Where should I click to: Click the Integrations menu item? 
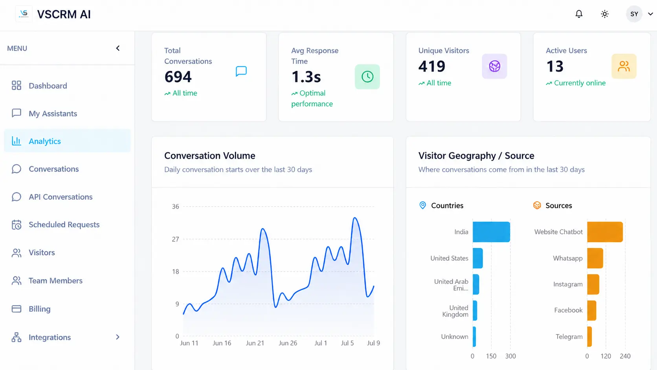(x=67, y=337)
